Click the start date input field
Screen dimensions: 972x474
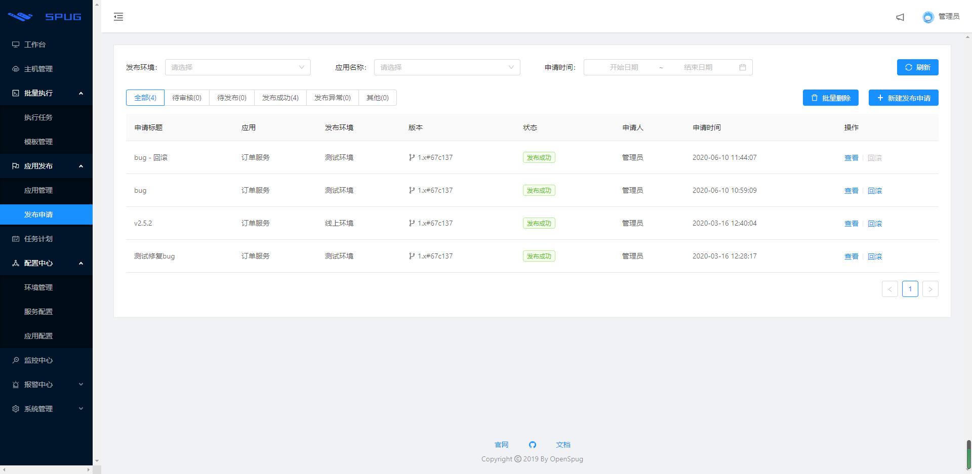click(x=624, y=67)
